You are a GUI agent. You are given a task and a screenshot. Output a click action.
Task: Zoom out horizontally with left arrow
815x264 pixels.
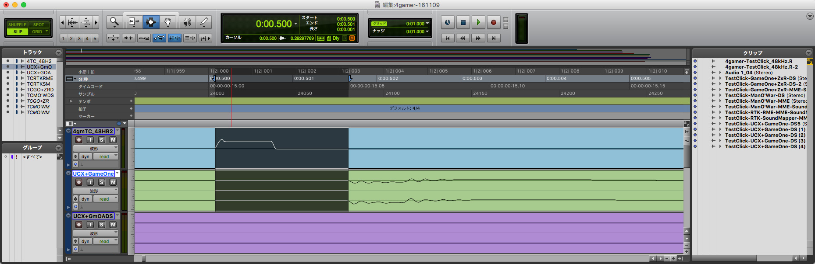point(62,22)
